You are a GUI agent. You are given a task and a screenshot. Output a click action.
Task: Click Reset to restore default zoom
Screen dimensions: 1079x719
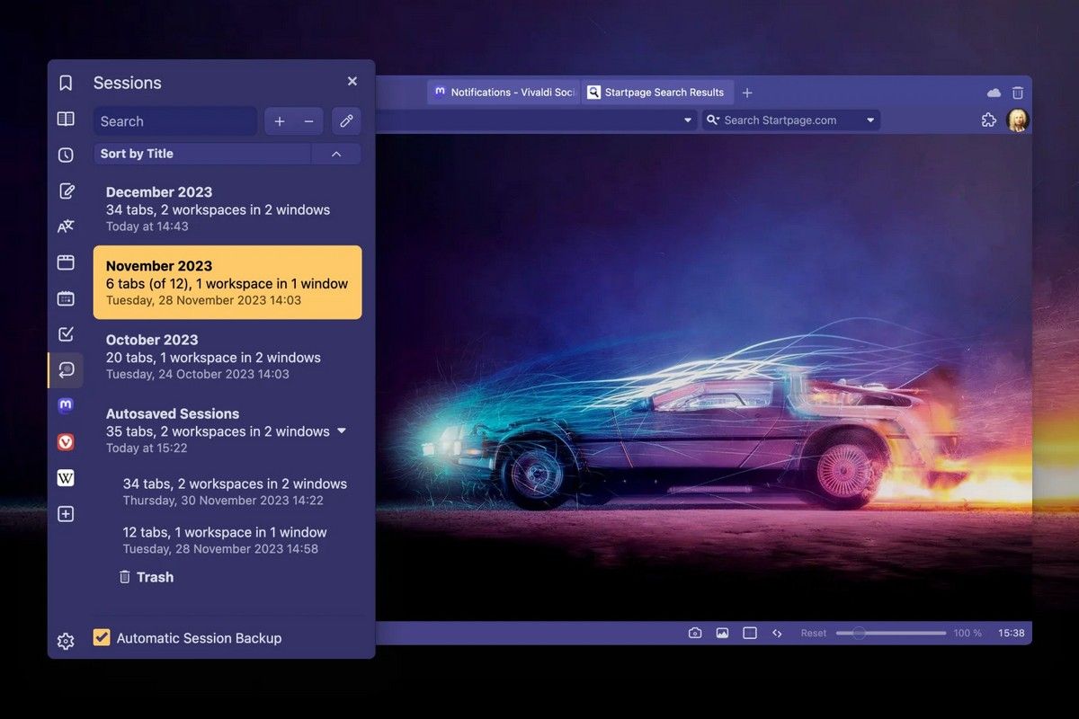(x=813, y=633)
